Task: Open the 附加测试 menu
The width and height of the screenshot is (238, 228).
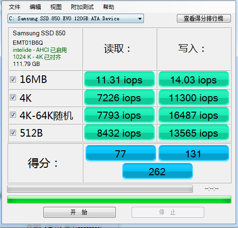Action: tap(82, 7)
